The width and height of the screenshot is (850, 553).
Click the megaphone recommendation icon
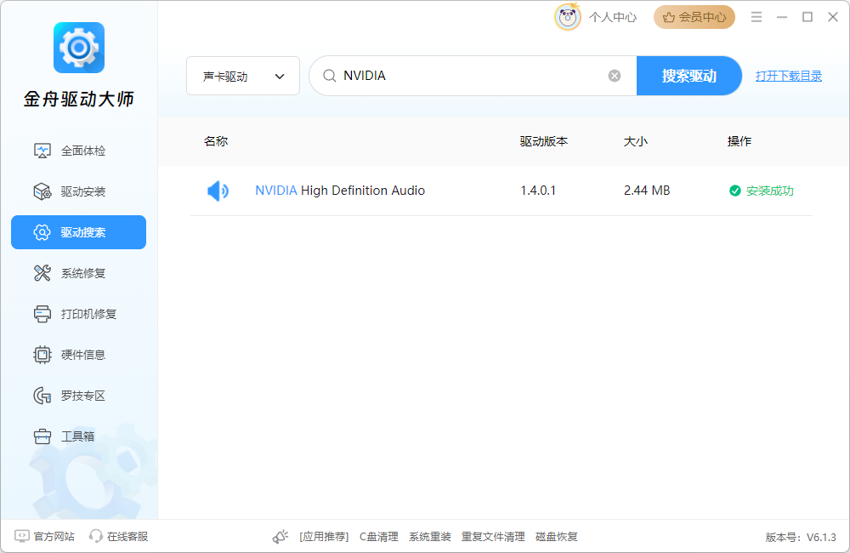pyautogui.click(x=280, y=537)
